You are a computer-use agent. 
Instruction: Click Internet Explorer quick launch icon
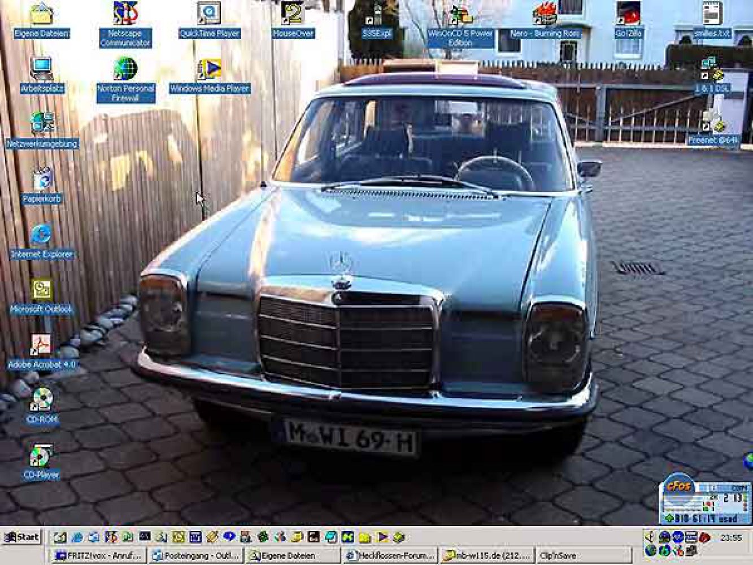(x=77, y=537)
